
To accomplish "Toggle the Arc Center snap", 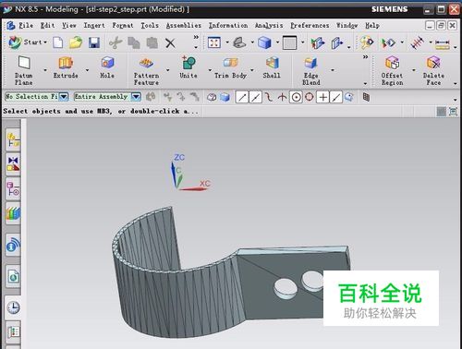I will tap(296, 97).
